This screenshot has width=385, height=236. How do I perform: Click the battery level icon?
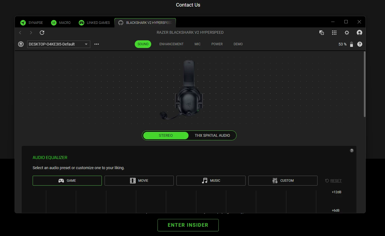point(352,44)
